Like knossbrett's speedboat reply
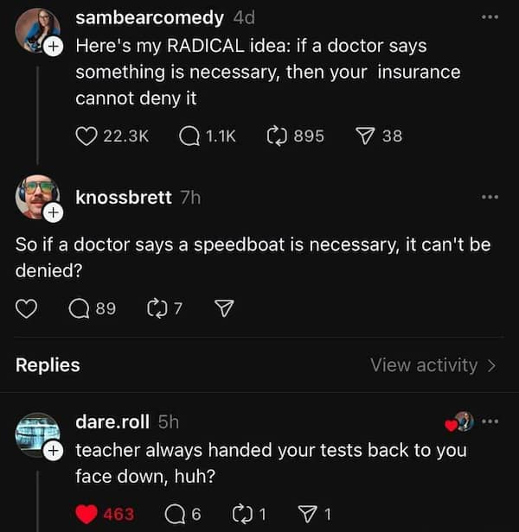Screen dimensions: 519x532 point(27,308)
